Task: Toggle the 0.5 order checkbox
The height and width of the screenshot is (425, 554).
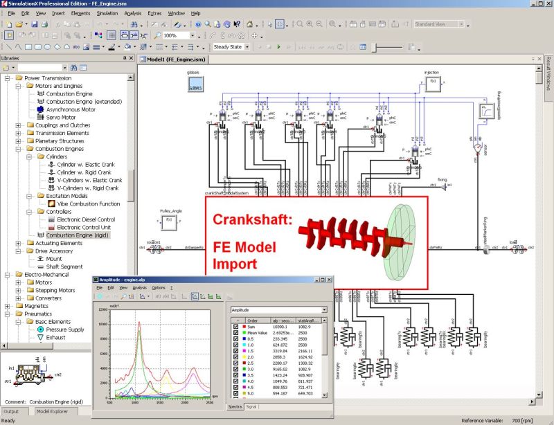Action: point(235,338)
